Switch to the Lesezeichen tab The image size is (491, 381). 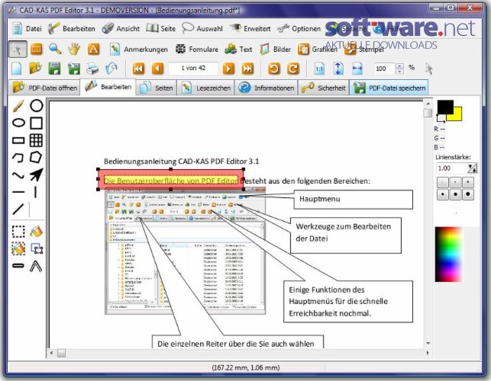point(207,88)
